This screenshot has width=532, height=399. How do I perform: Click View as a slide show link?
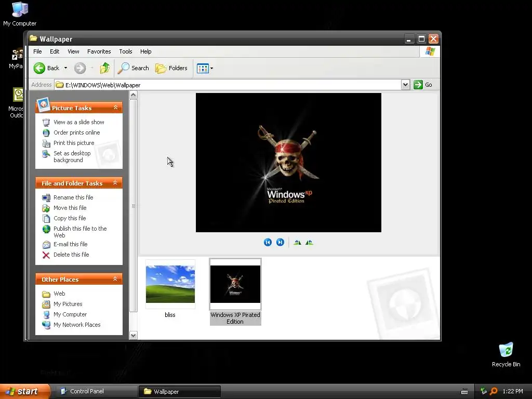pos(79,122)
